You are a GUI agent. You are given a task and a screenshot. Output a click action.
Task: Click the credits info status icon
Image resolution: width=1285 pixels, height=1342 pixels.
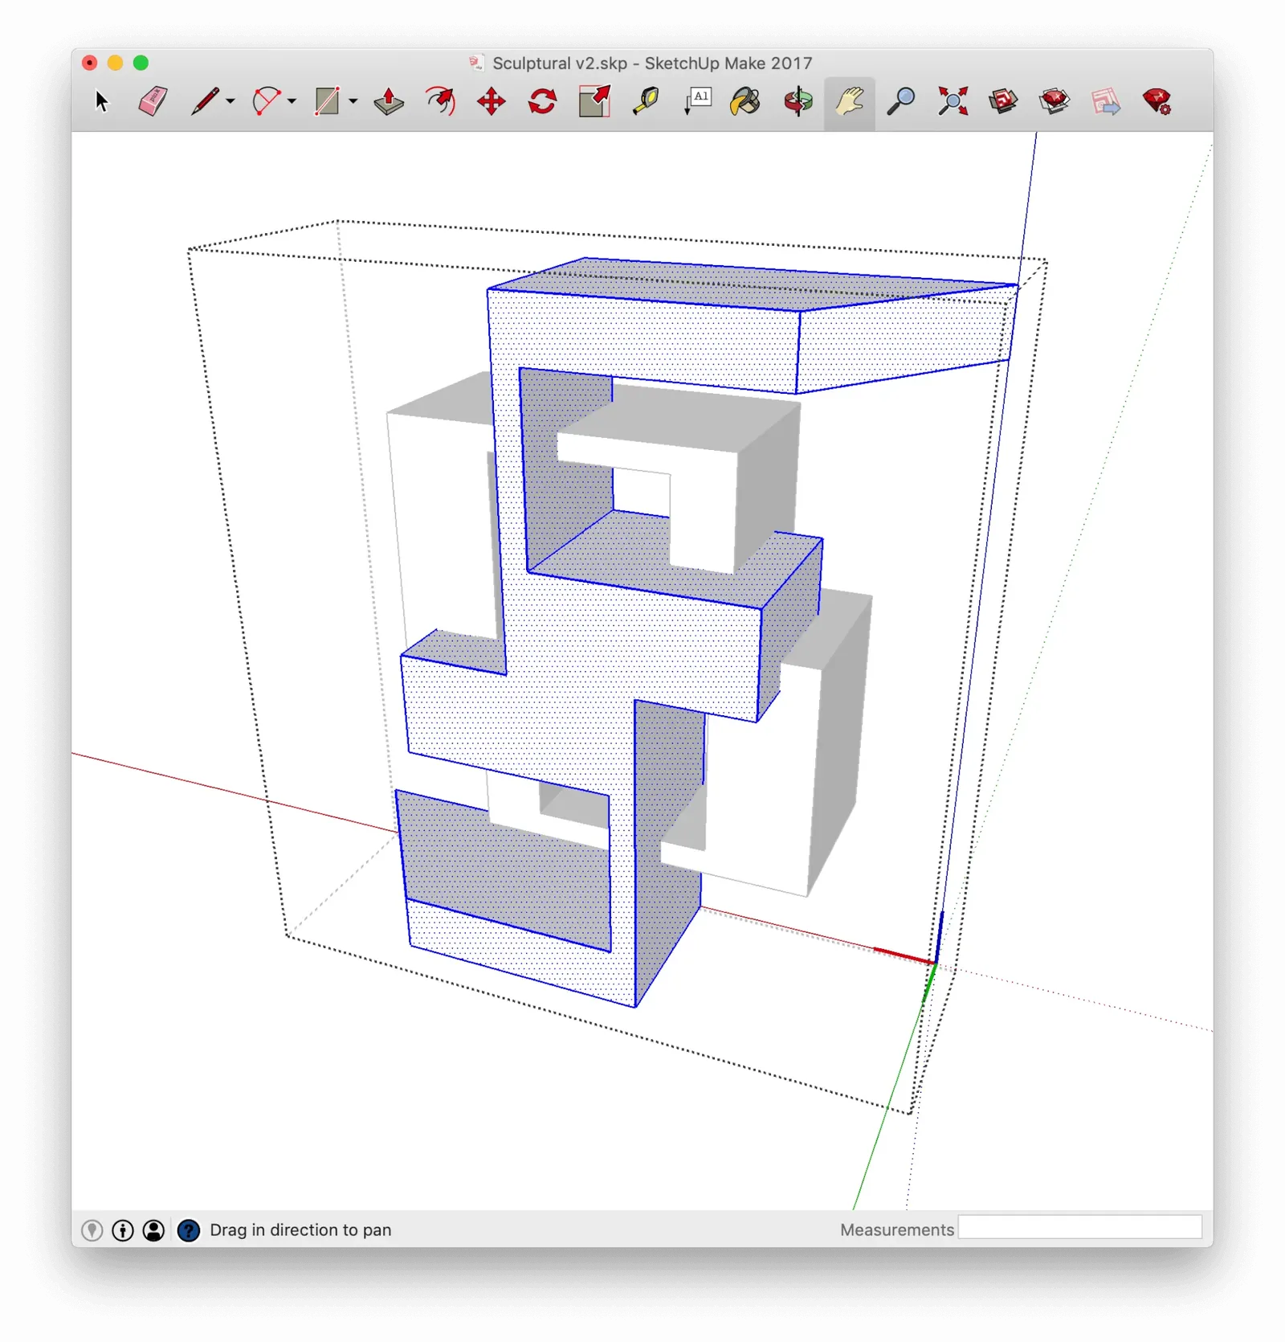click(x=123, y=1230)
